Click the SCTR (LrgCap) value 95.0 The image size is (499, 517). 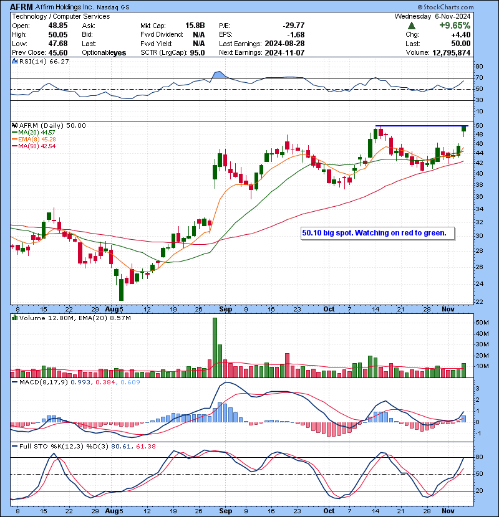coord(197,53)
